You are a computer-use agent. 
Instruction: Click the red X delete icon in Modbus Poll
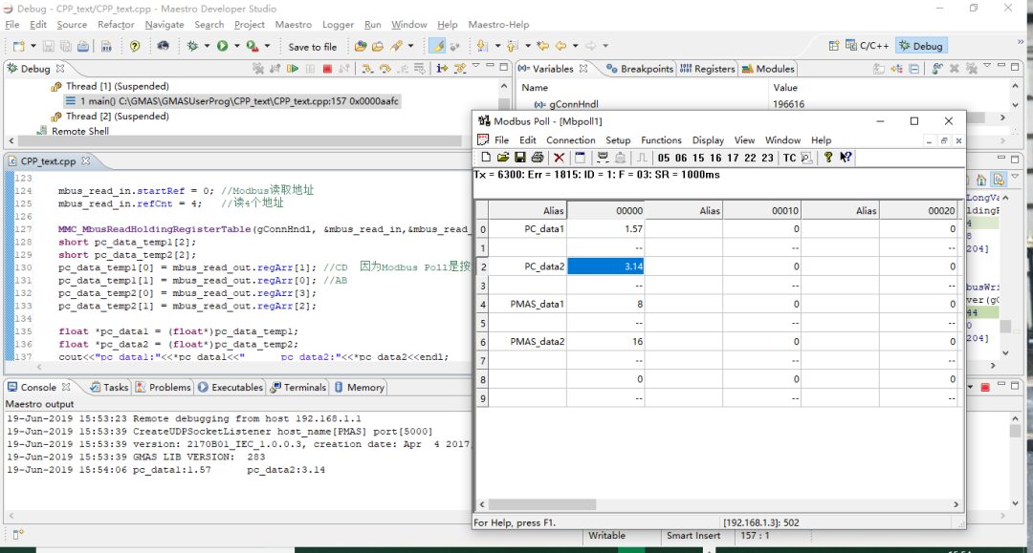[x=559, y=158]
